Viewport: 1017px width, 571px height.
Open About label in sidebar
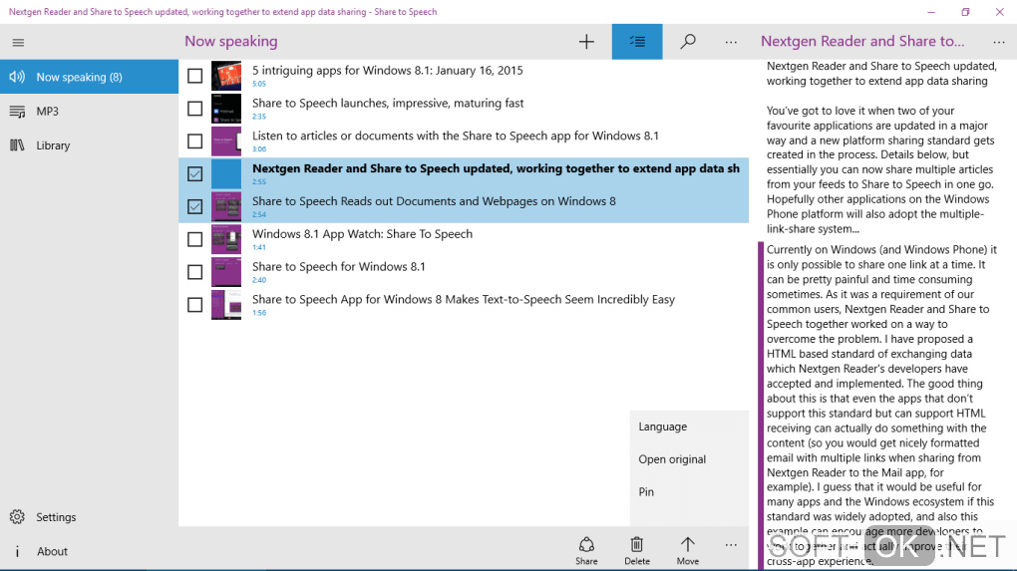tap(52, 551)
